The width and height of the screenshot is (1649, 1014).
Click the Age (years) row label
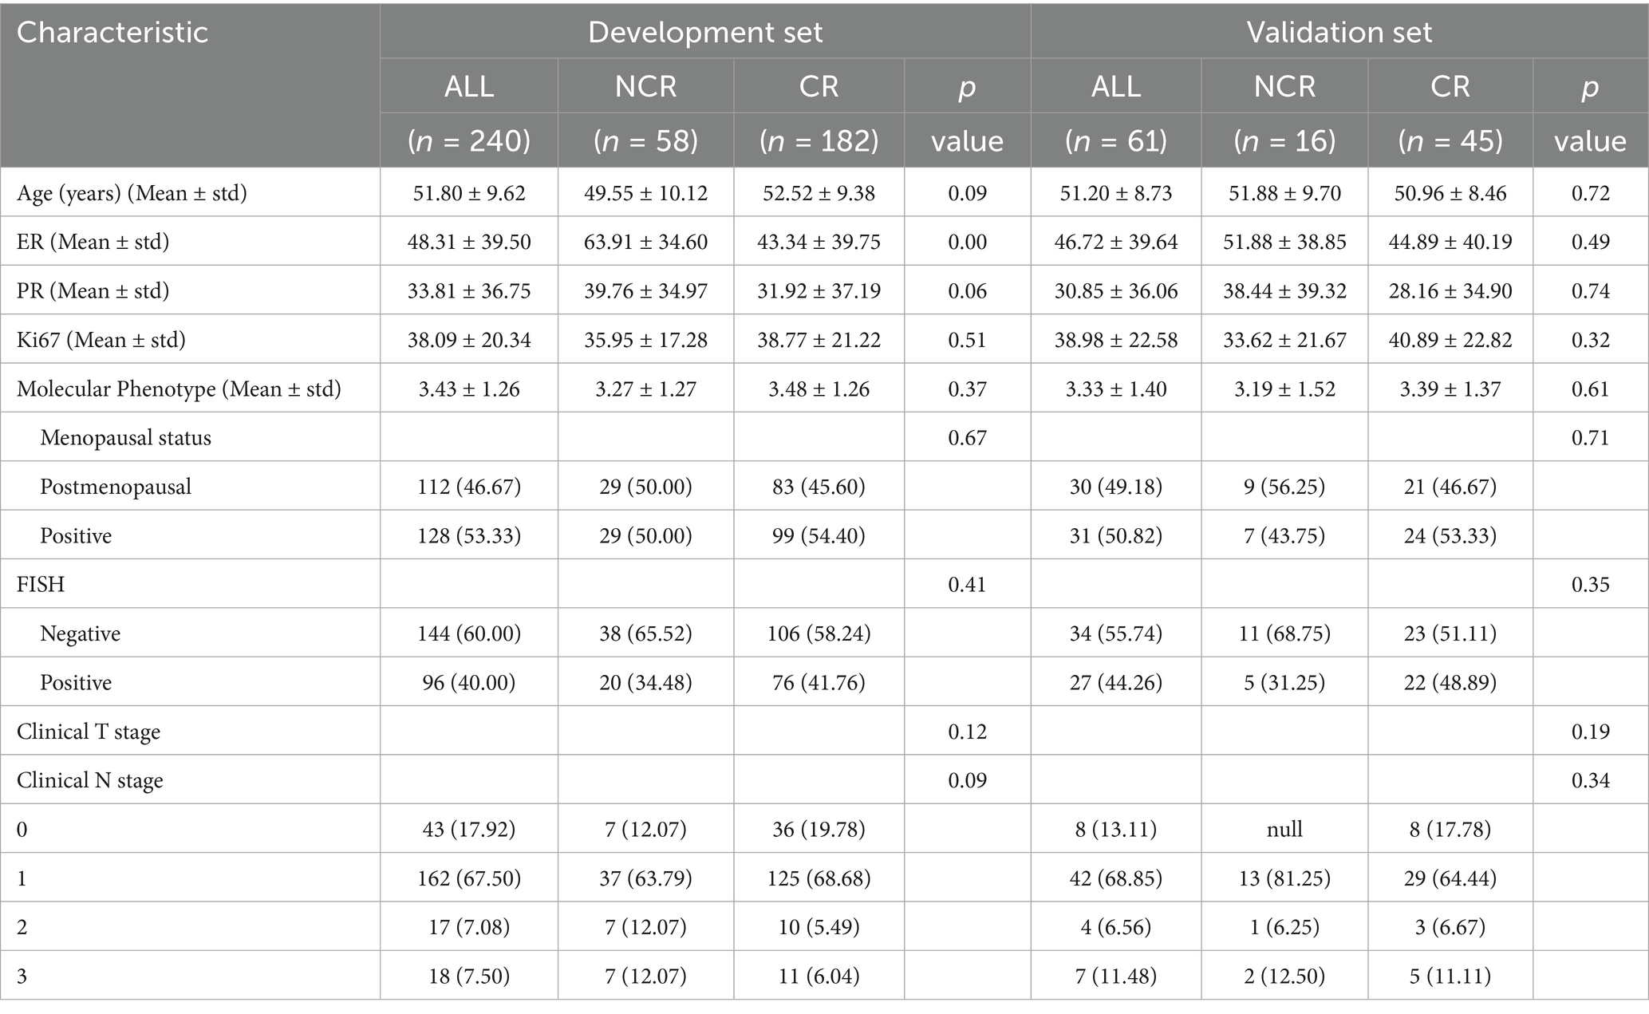(x=132, y=193)
